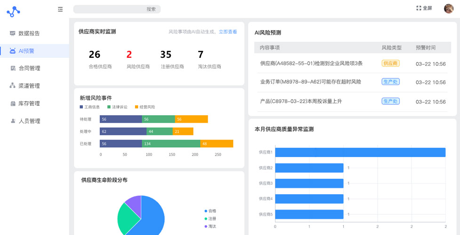Click the AI预警 robot icon in sidebar
Image resolution: width=460 pixels, height=235 pixels.
coord(13,51)
